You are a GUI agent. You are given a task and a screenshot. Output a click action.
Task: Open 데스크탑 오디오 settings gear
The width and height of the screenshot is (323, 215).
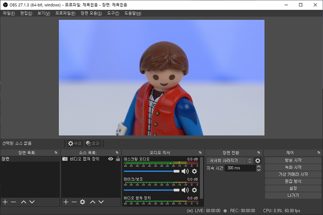(x=195, y=171)
